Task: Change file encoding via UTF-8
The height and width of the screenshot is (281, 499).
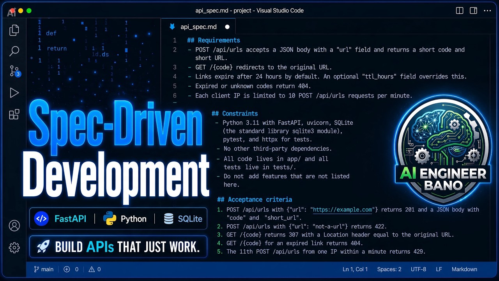Action: click(x=418, y=269)
